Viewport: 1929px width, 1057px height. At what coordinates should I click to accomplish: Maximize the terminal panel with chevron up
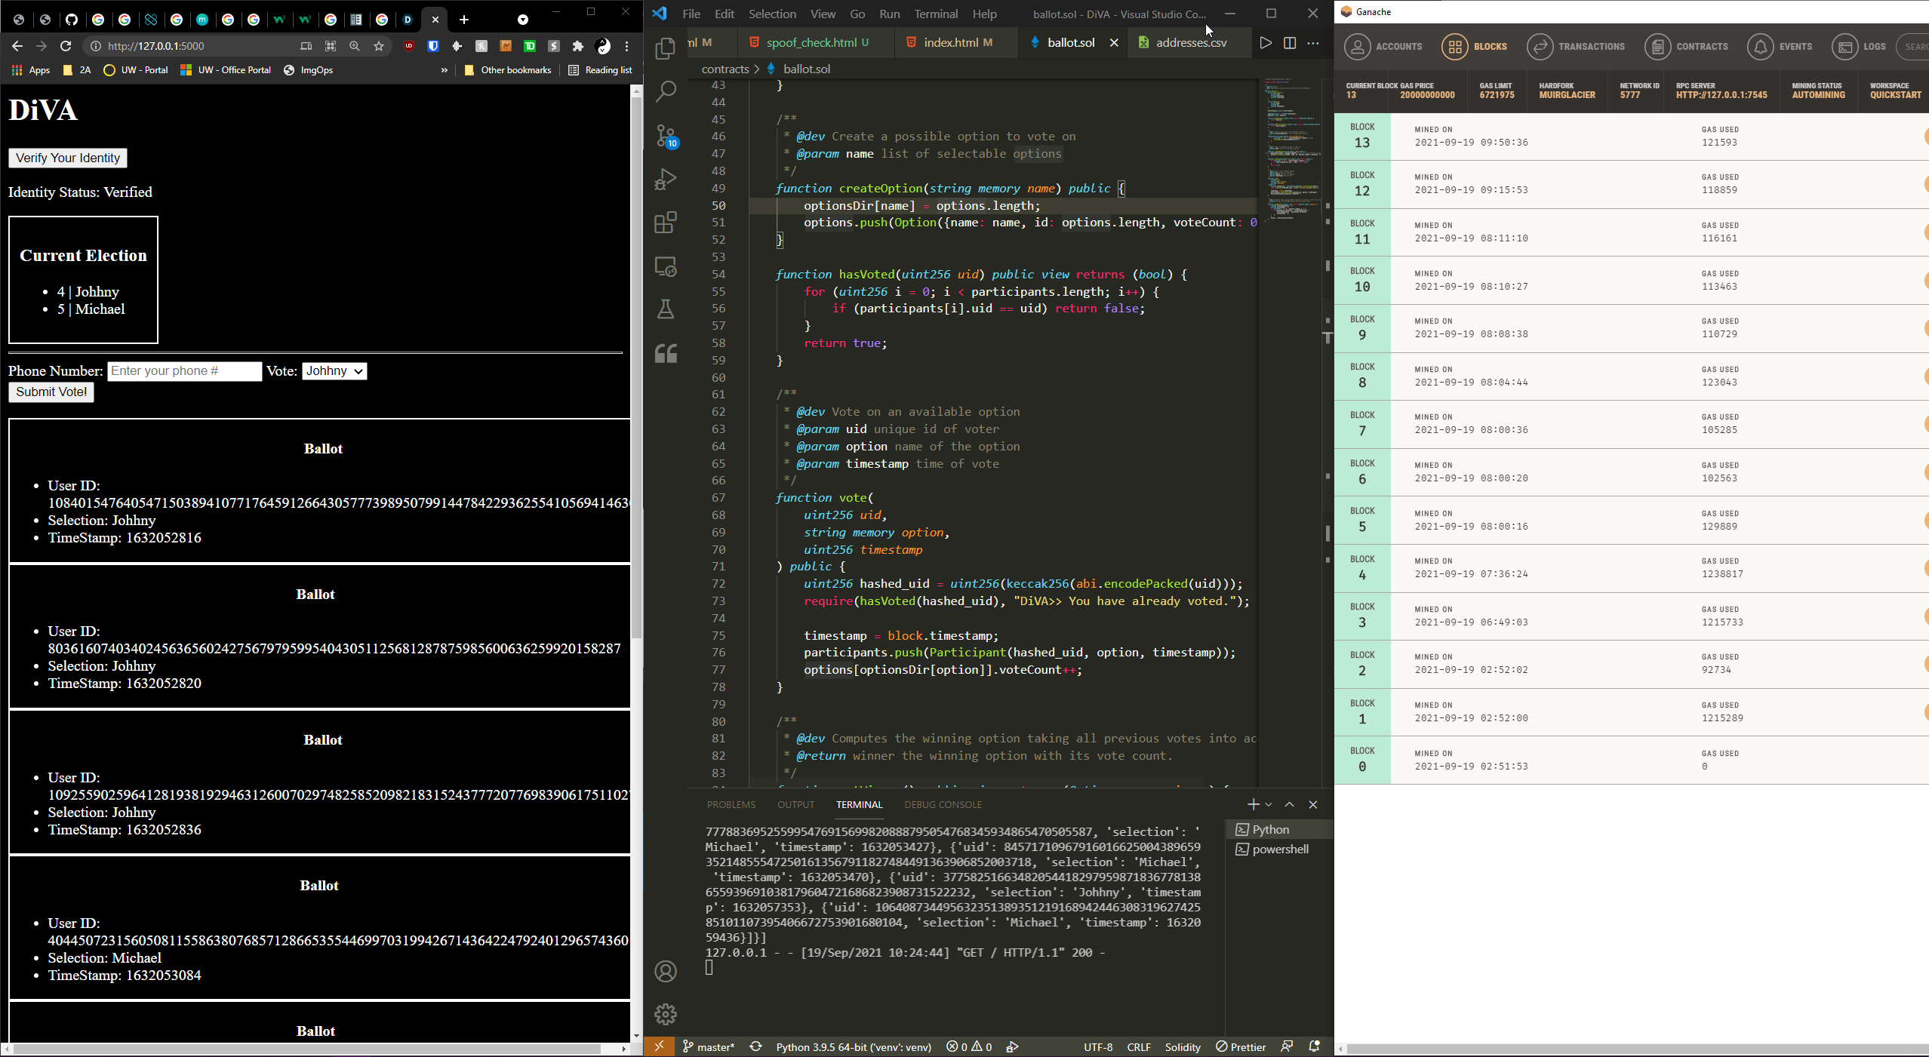tap(1290, 805)
